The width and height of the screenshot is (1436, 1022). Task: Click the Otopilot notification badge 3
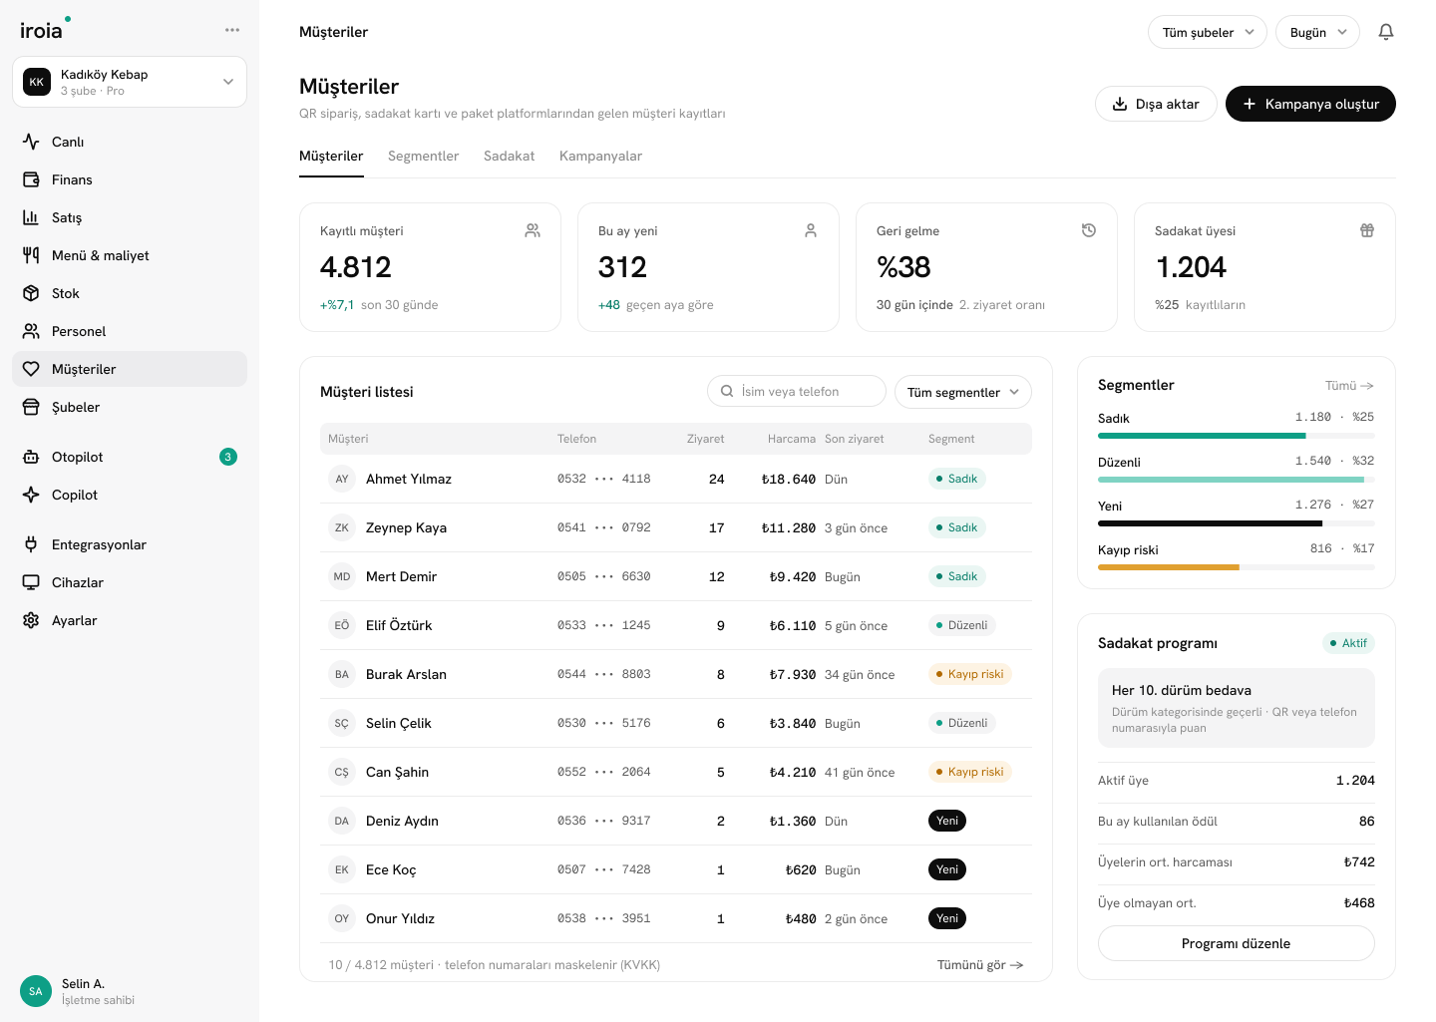pos(228,457)
